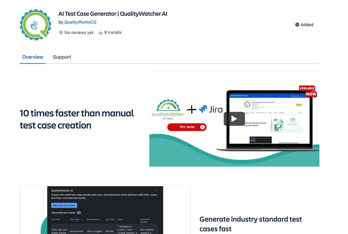Image resolution: width=348 pixels, height=234 pixels.
Task: Click the AVAILABLE NOW ribbon badge
Action: 307,92
